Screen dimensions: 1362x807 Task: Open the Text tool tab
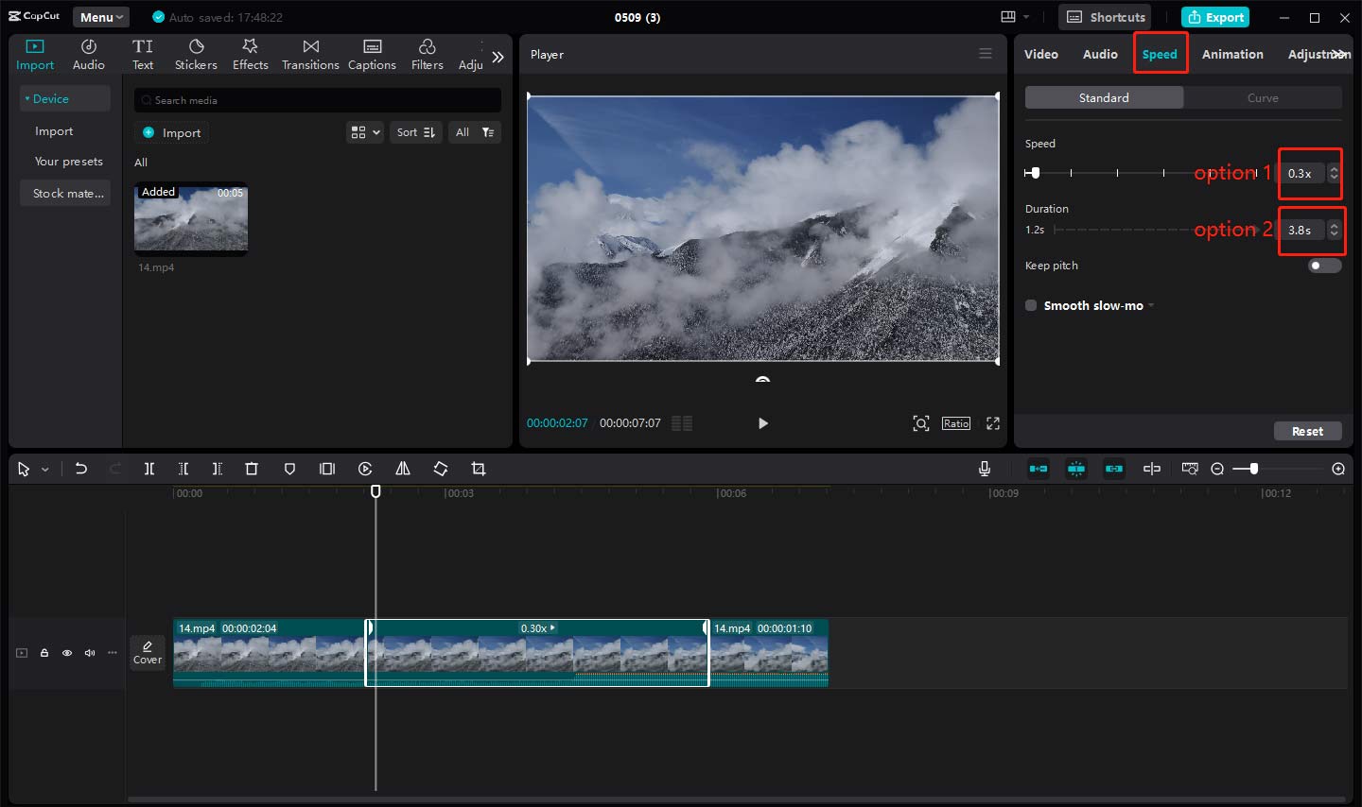pos(143,55)
